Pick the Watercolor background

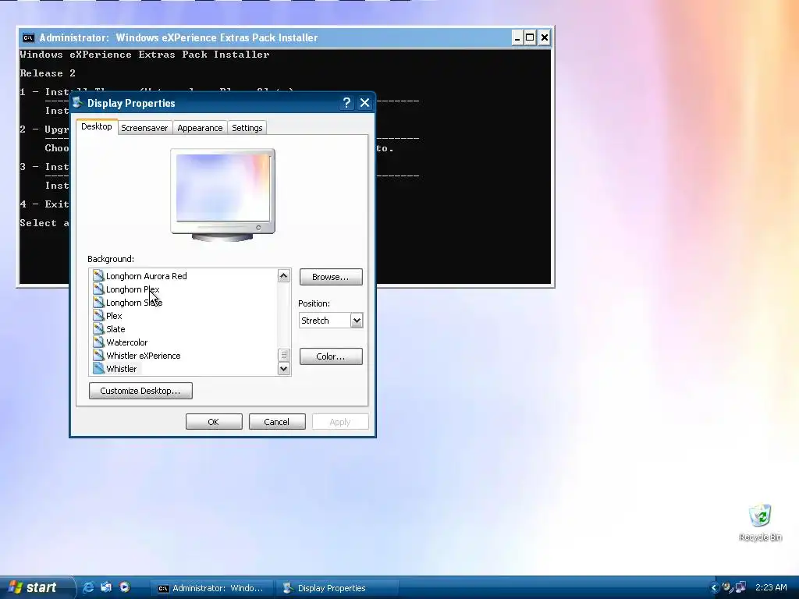point(127,342)
